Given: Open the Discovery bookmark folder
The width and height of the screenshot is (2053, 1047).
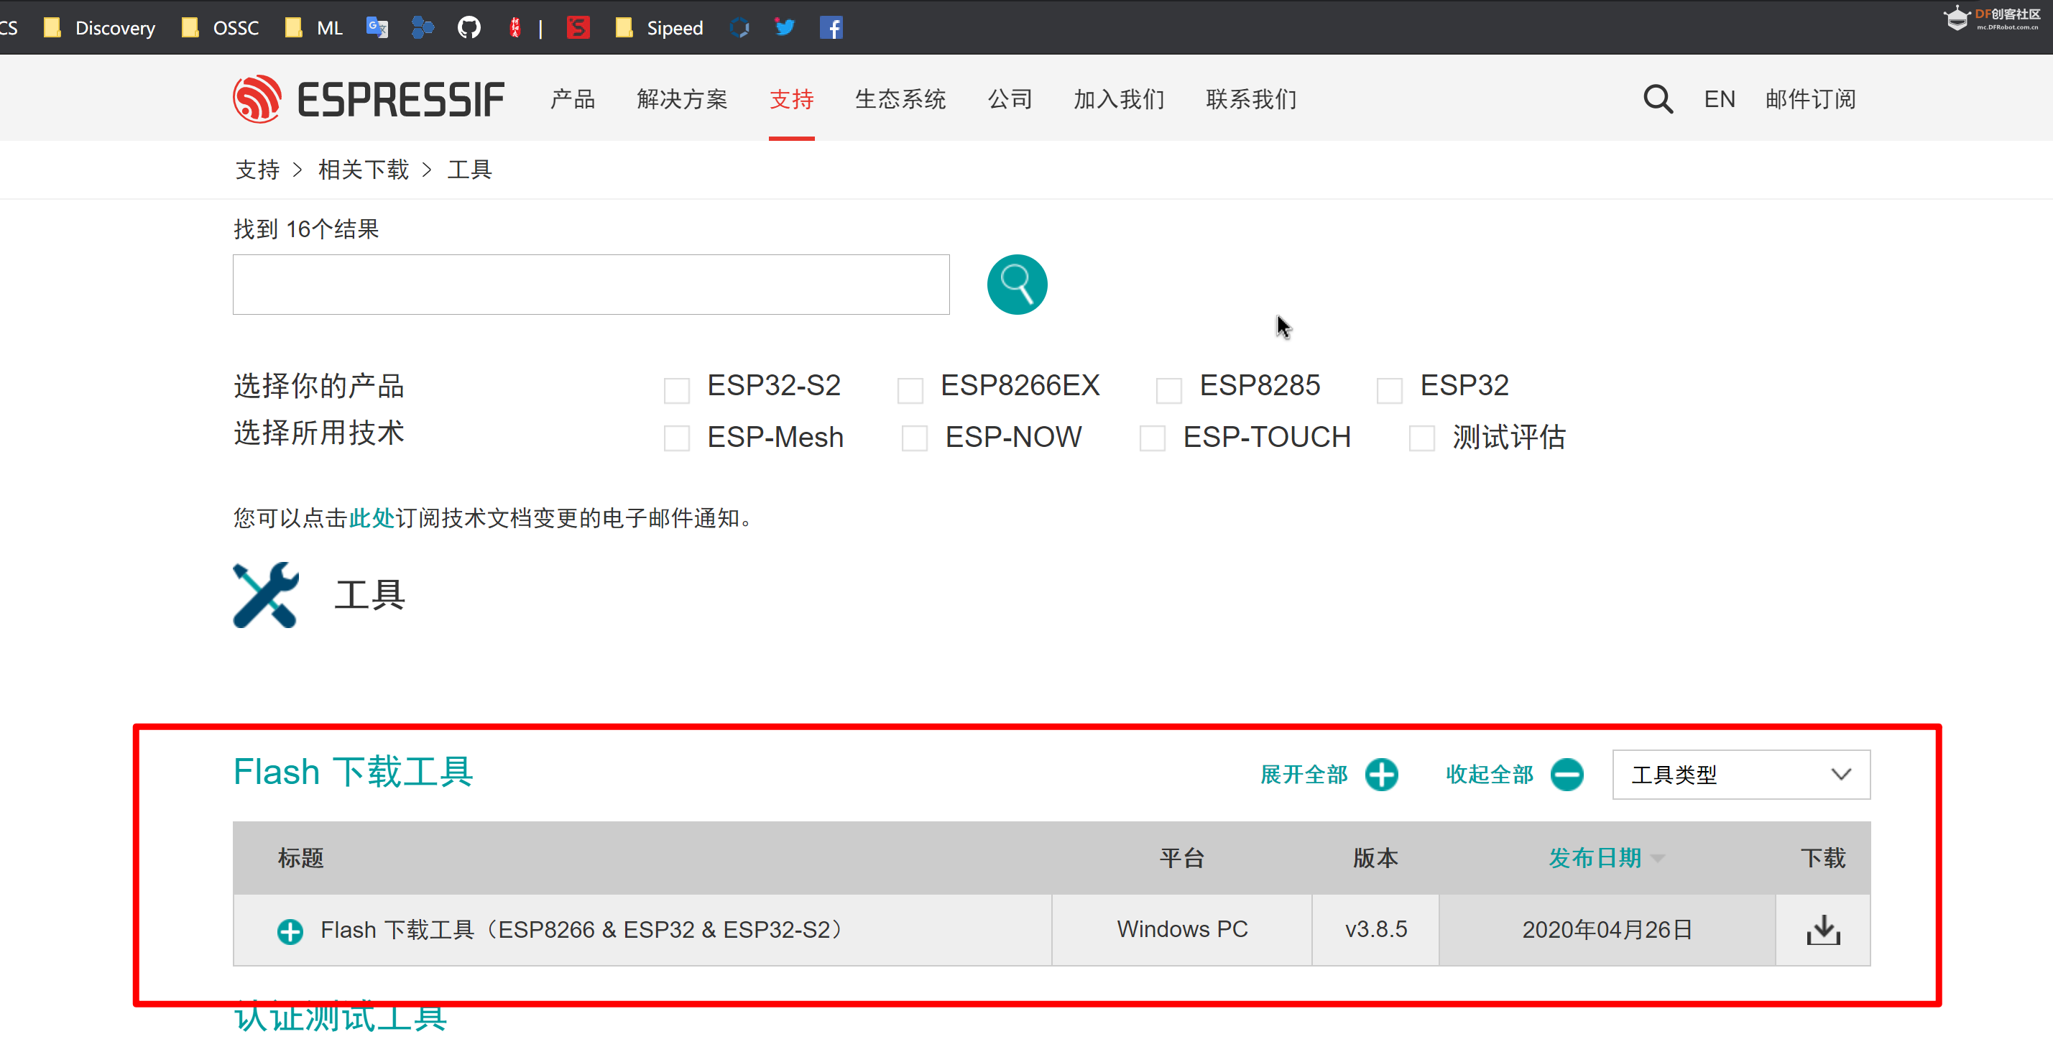Looking at the screenshot, I should point(100,28).
